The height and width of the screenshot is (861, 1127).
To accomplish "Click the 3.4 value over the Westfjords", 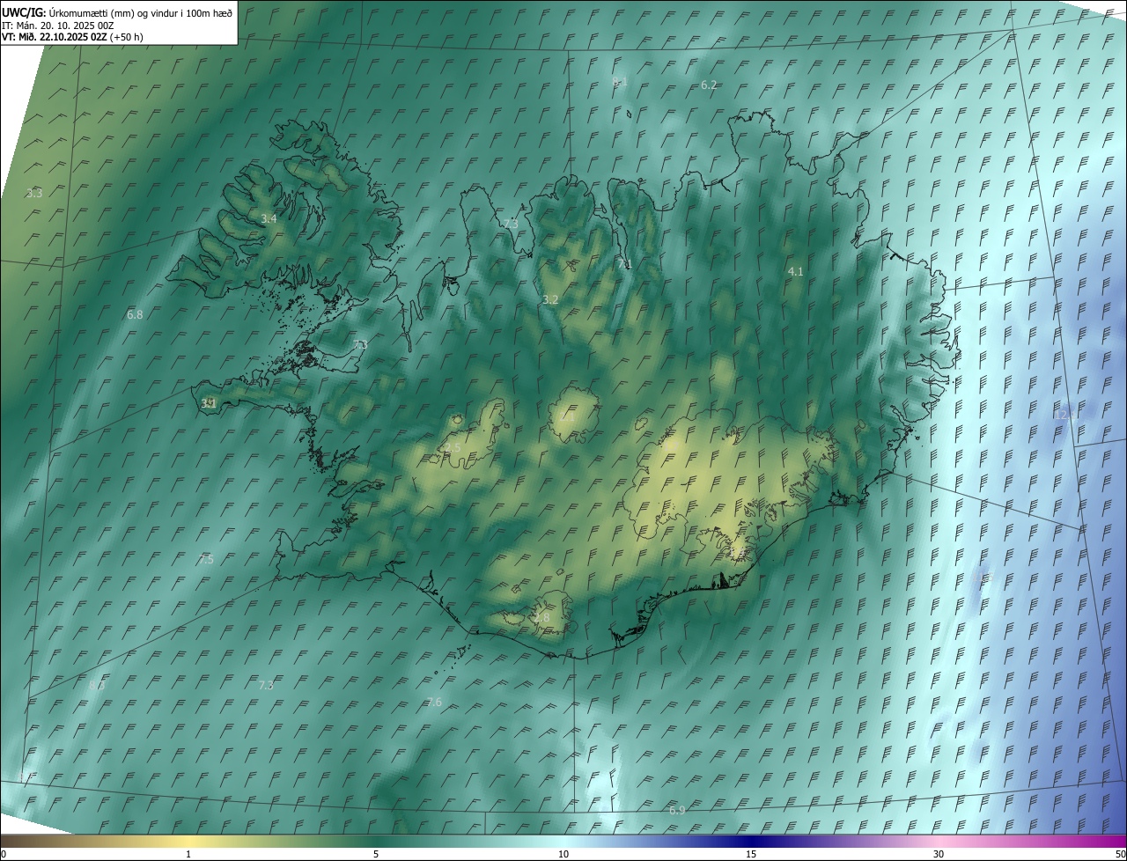I will click(x=269, y=218).
